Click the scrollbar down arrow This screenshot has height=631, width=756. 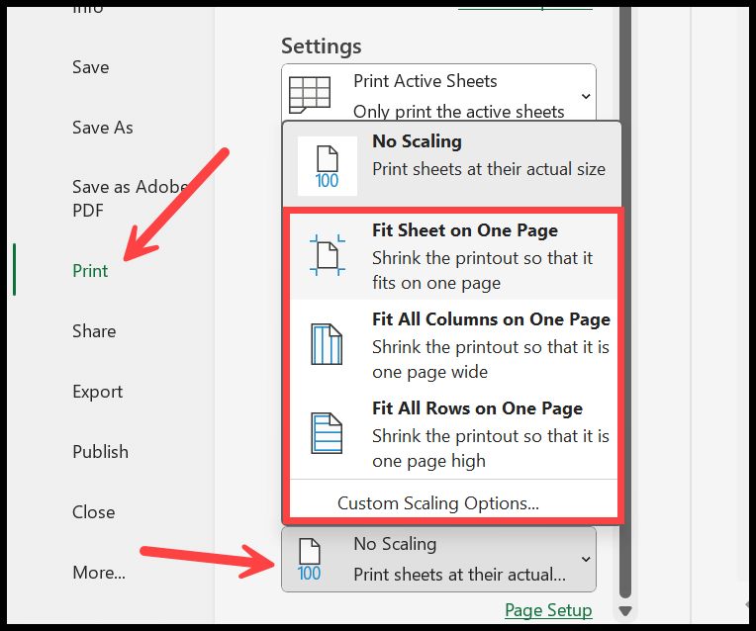tap(625, 611)
